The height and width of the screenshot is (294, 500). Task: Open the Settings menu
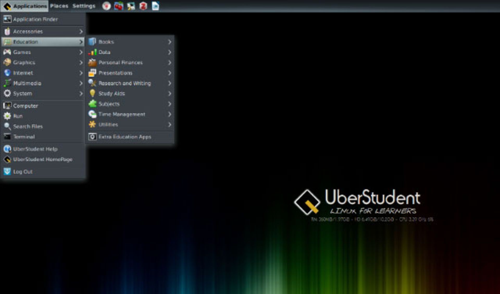tap(84, 6)
